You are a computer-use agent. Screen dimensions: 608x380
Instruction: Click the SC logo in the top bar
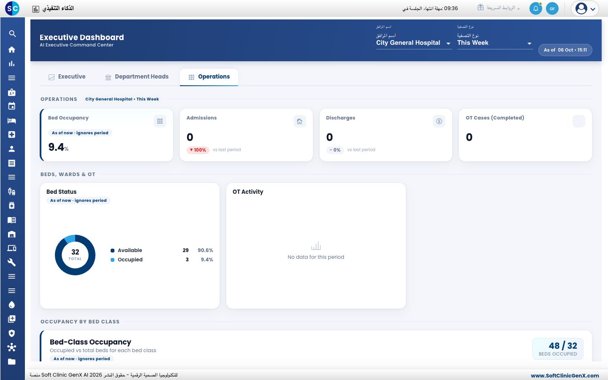(x=13, y=8)
